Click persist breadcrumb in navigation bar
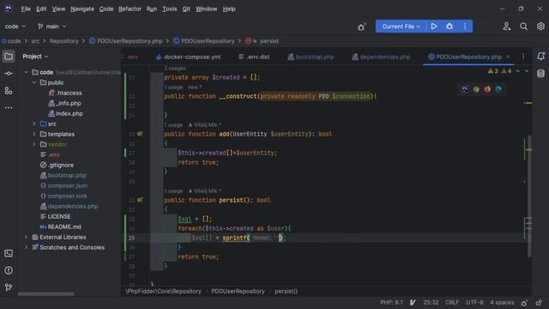The width and height of the screenshot is (549, 309). pos(269,41)
